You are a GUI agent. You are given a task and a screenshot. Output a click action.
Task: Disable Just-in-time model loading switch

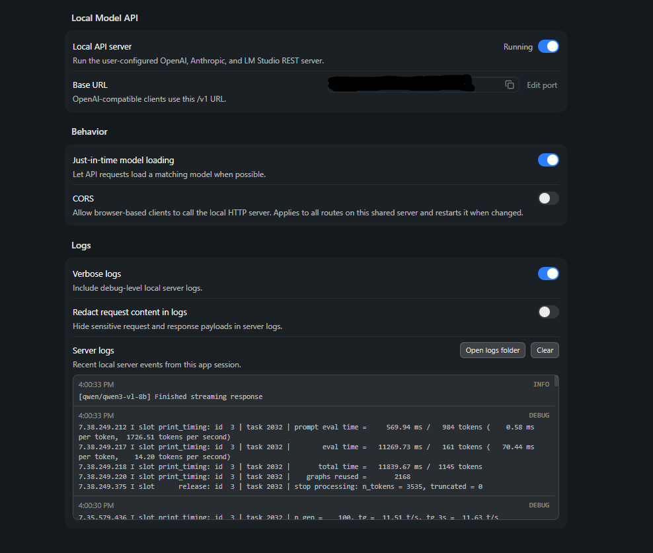pos(548,160)
